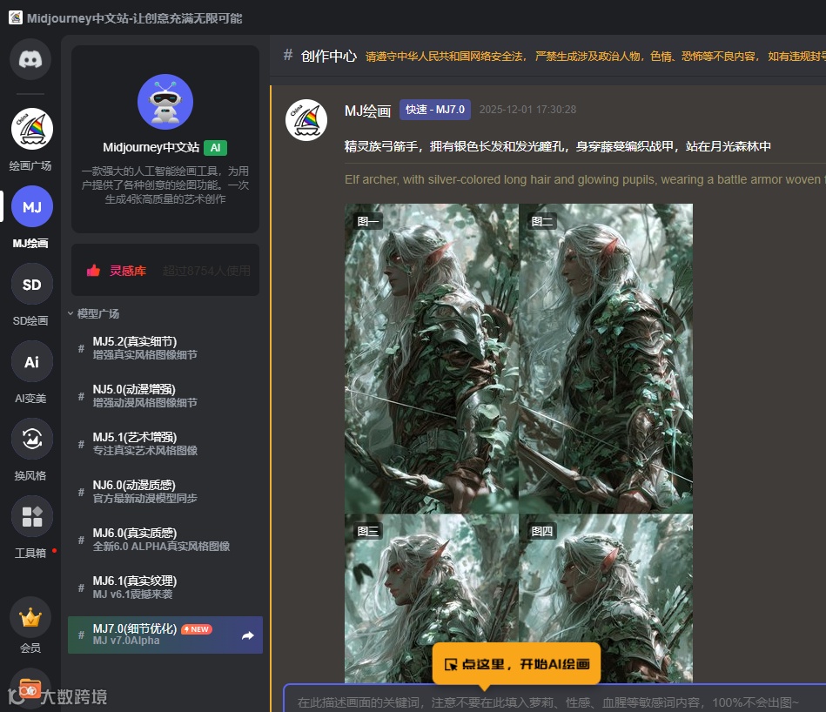Viewport: 826px width, 712px height.
Task: Click the 图一 label badge
Action: (367, 221)
